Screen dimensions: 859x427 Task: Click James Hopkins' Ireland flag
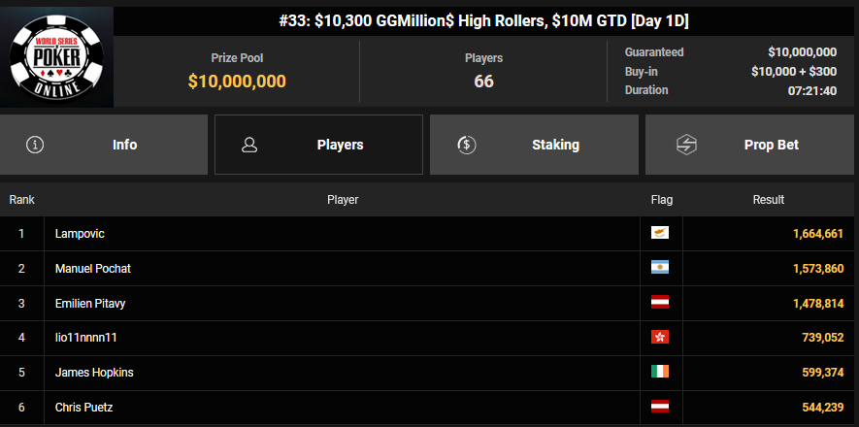click(660, 373)
